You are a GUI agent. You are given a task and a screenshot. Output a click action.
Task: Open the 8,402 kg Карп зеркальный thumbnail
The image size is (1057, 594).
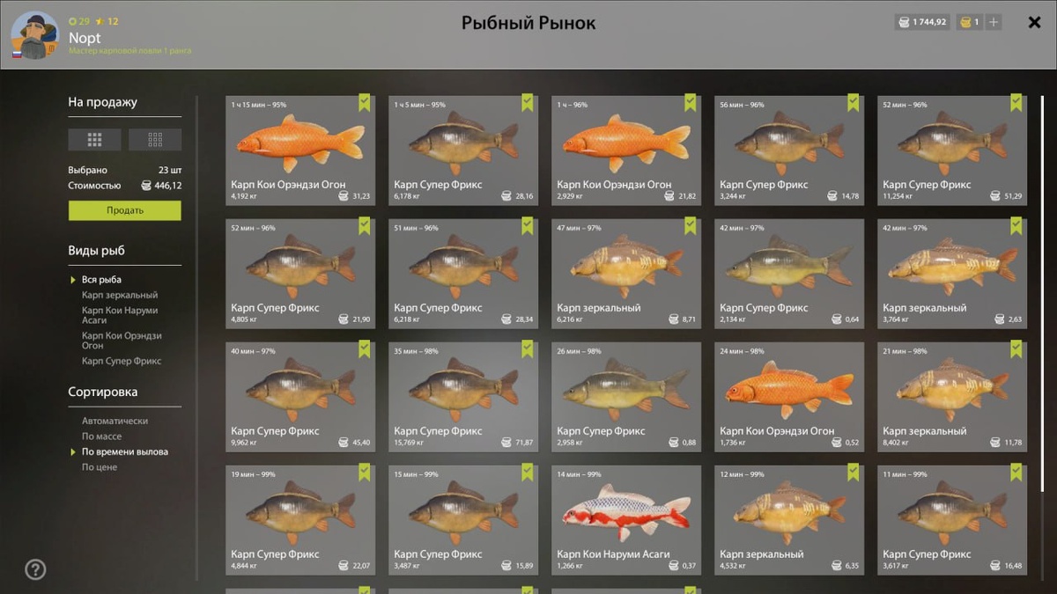click(x=952, y=396)
